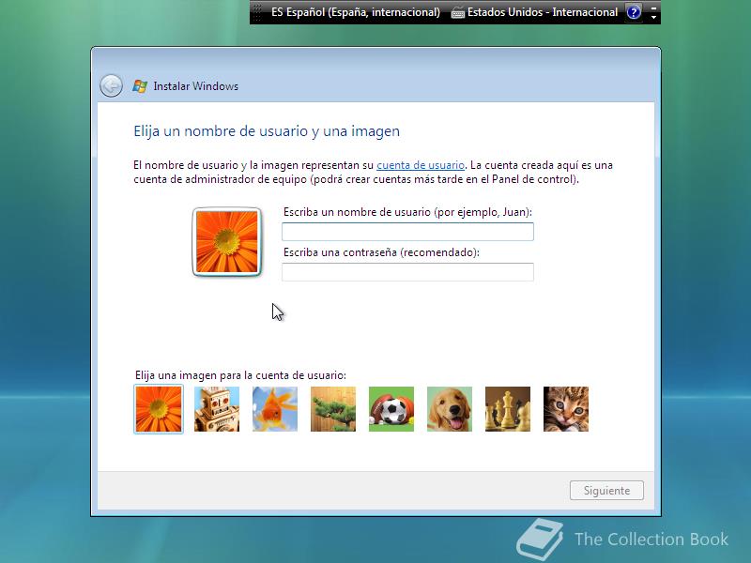Choose the soccer ball account picture
Viewport: 751px width, 563px height.
391,409
